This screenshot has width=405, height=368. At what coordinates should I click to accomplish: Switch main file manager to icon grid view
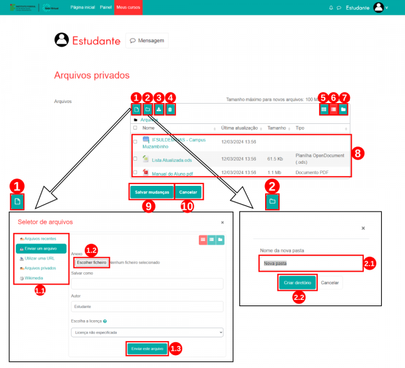coord(323,110)
